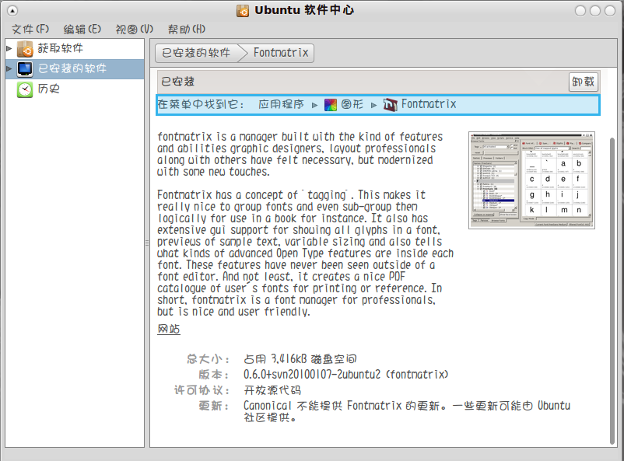
Task: Click the 历史 clock icon
Action: coord(25,89)
